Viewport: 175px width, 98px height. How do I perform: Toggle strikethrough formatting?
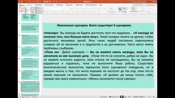(x=55, y=12)
